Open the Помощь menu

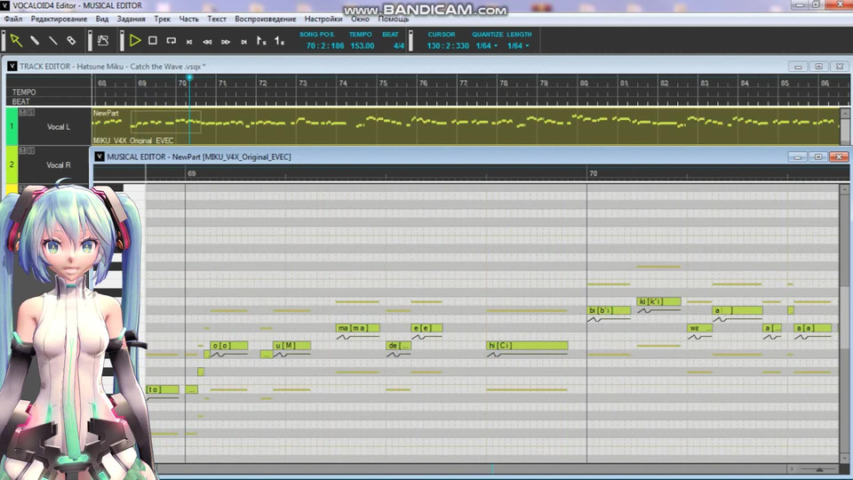pyautogui.click(x=393, y=19)
